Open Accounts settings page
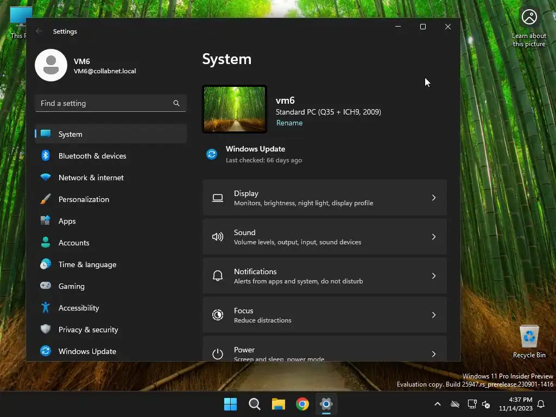The image size is (556, 417). (x=111, y=243)
